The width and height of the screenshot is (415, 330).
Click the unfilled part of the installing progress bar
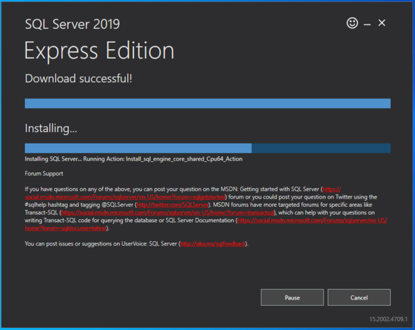[x=321, y=148]
